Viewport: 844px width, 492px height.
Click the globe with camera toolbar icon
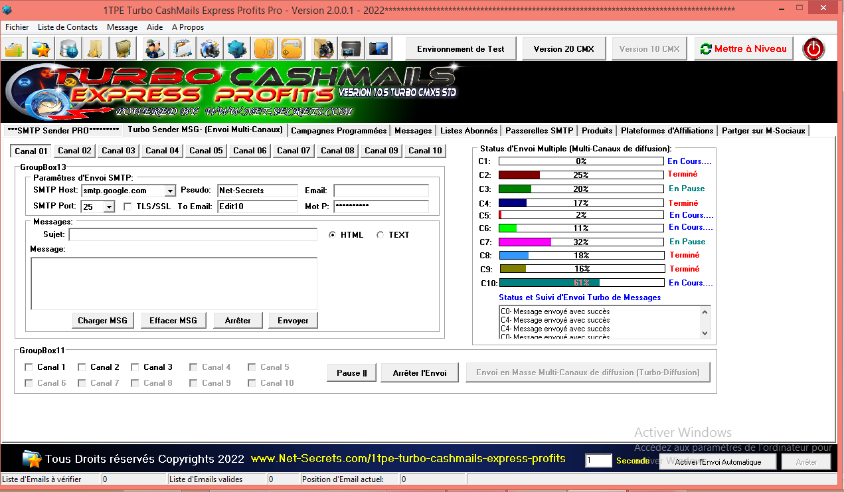click(x=210, y=48)
